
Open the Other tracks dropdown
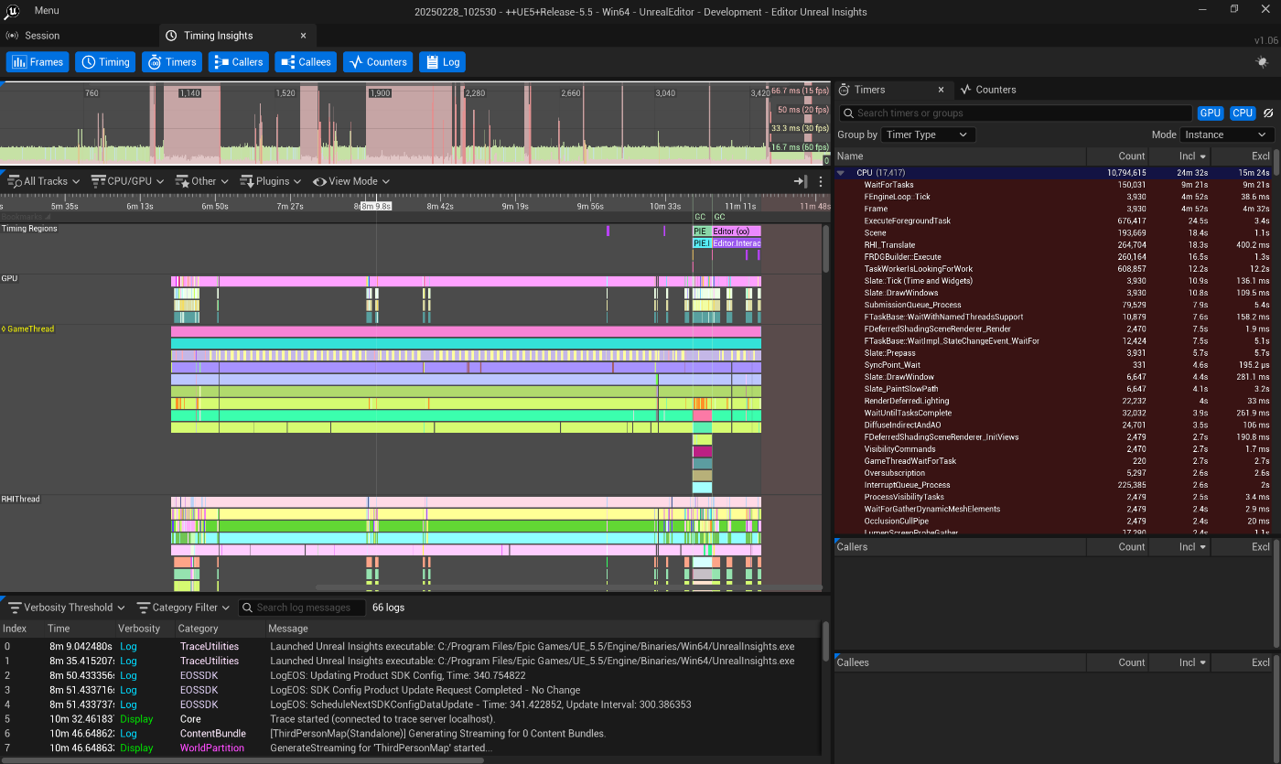pos(202,181)
